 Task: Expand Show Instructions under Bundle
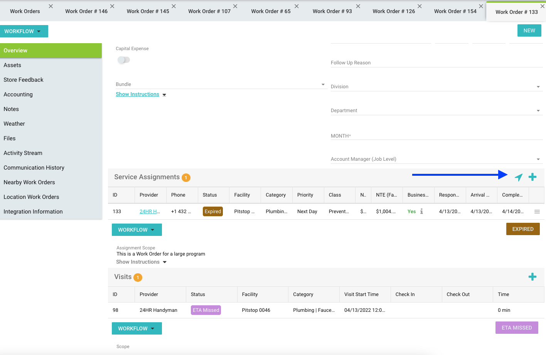[141, 94]
